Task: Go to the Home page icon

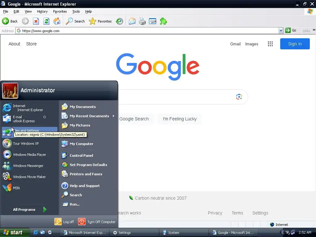Action: (x=57, y=21)
